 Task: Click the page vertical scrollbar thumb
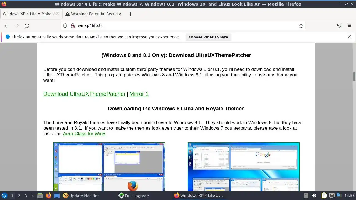click(x=354, y=77)
